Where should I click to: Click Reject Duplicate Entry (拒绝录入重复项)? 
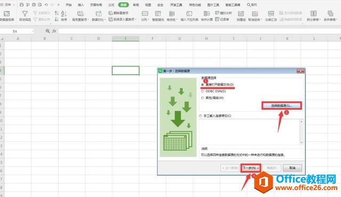tap(123, 19)
